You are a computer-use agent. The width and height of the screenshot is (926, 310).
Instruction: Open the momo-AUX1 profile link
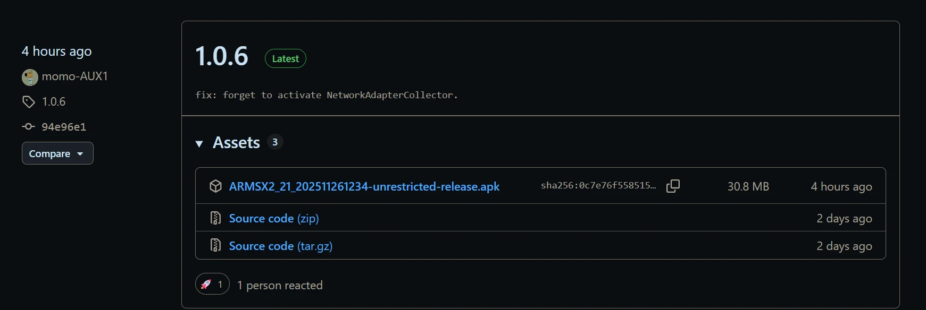click(75, 76)
